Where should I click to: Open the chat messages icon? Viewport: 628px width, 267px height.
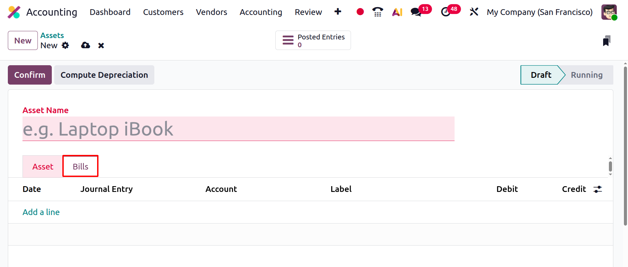[416, 12]
